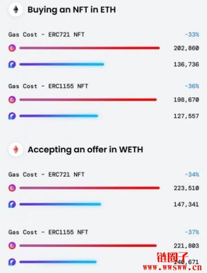
Task: Click the pink icon beside the 223,510 bar
Action: pyautogui.click(x=12, y=188)
